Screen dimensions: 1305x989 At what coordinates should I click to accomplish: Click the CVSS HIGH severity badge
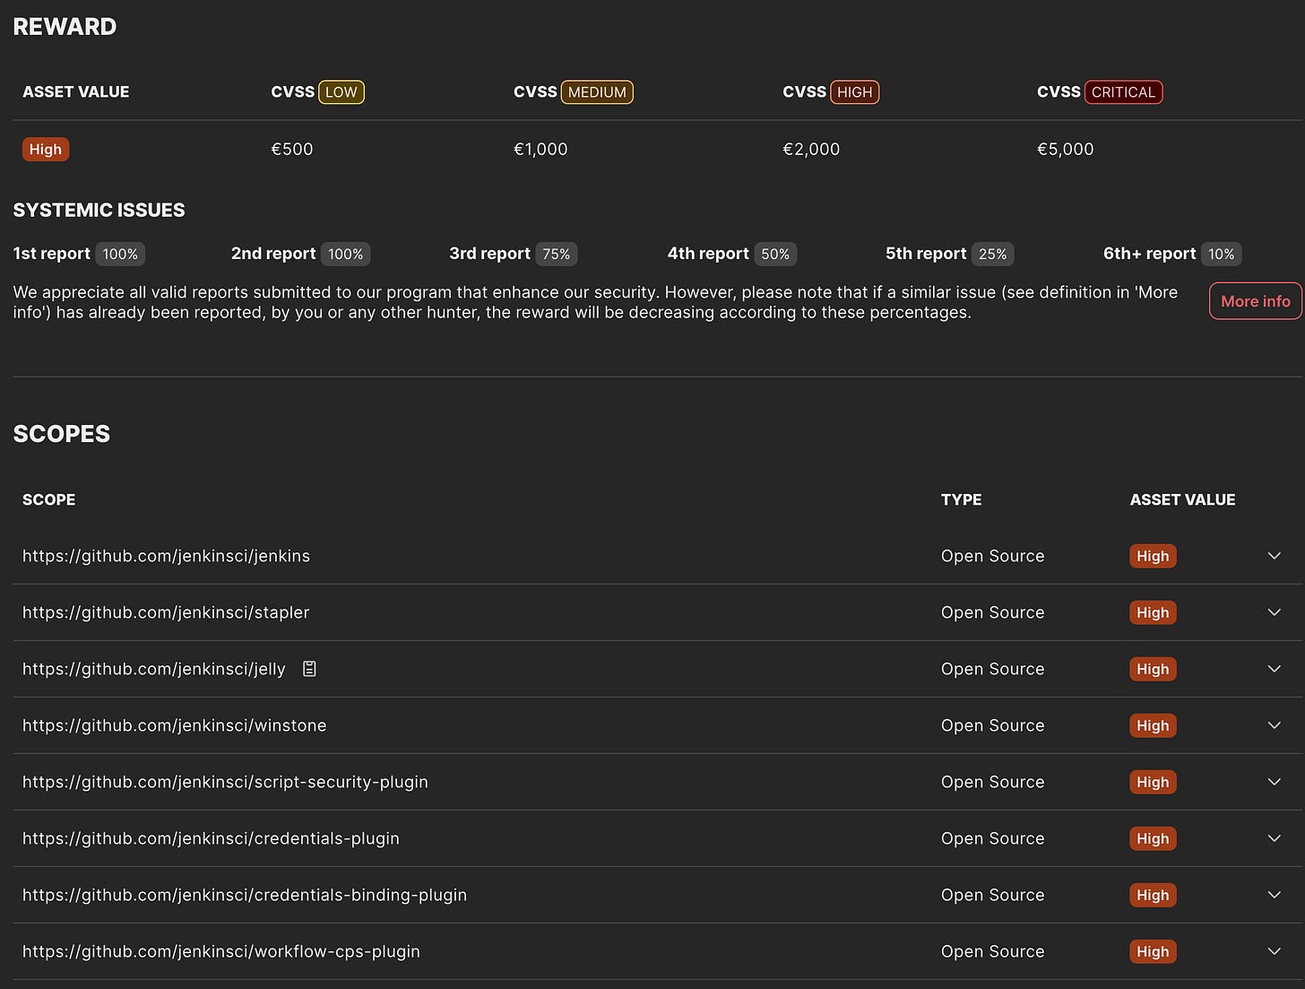coord(854,92)
